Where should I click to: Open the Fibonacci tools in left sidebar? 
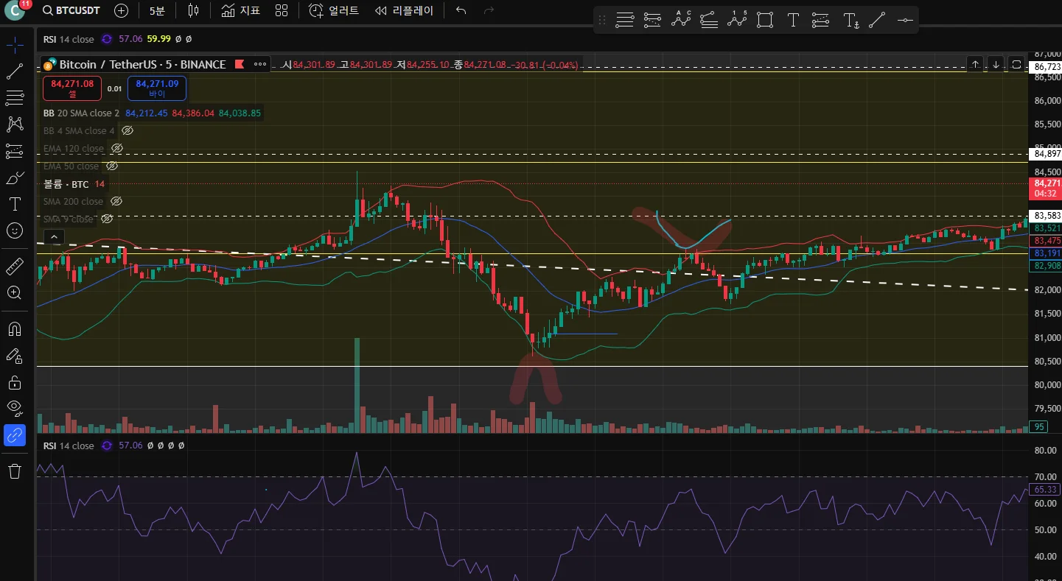tap(15, 98)
